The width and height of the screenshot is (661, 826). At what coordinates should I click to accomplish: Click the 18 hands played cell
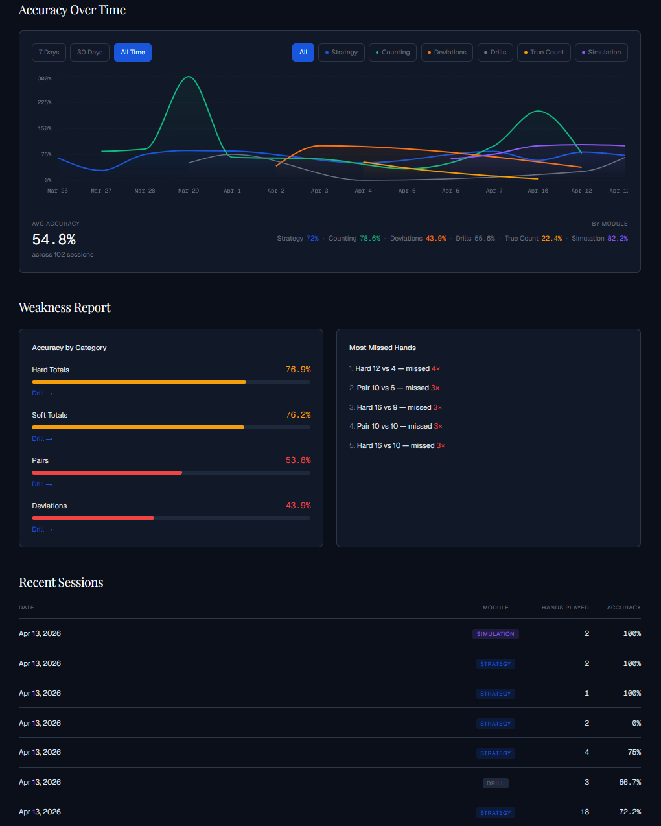coord(585,812)
